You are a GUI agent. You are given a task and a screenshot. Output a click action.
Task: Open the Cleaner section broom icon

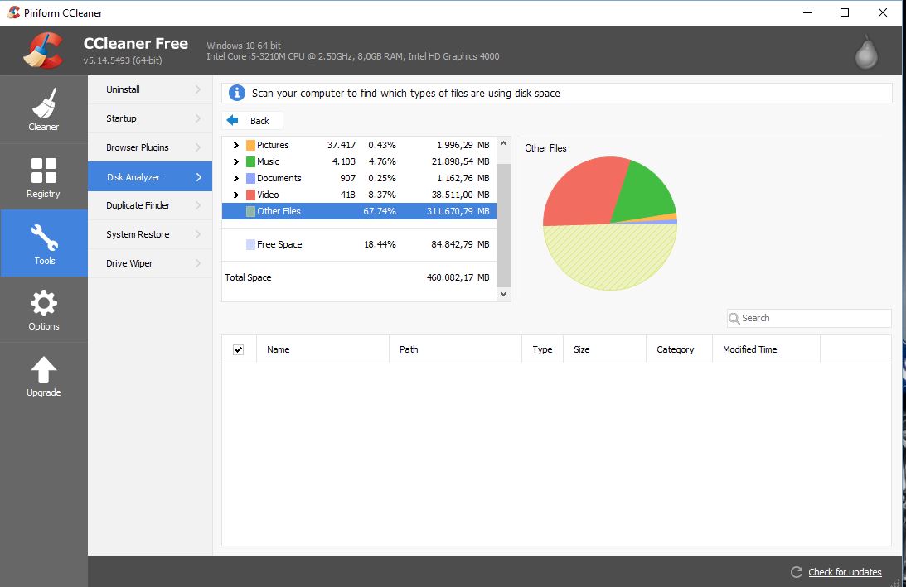[44, 102]
